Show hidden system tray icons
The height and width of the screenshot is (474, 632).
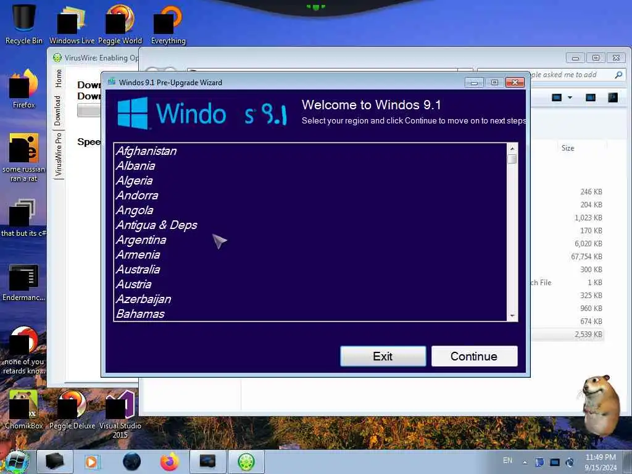click(x=525, y=462)
